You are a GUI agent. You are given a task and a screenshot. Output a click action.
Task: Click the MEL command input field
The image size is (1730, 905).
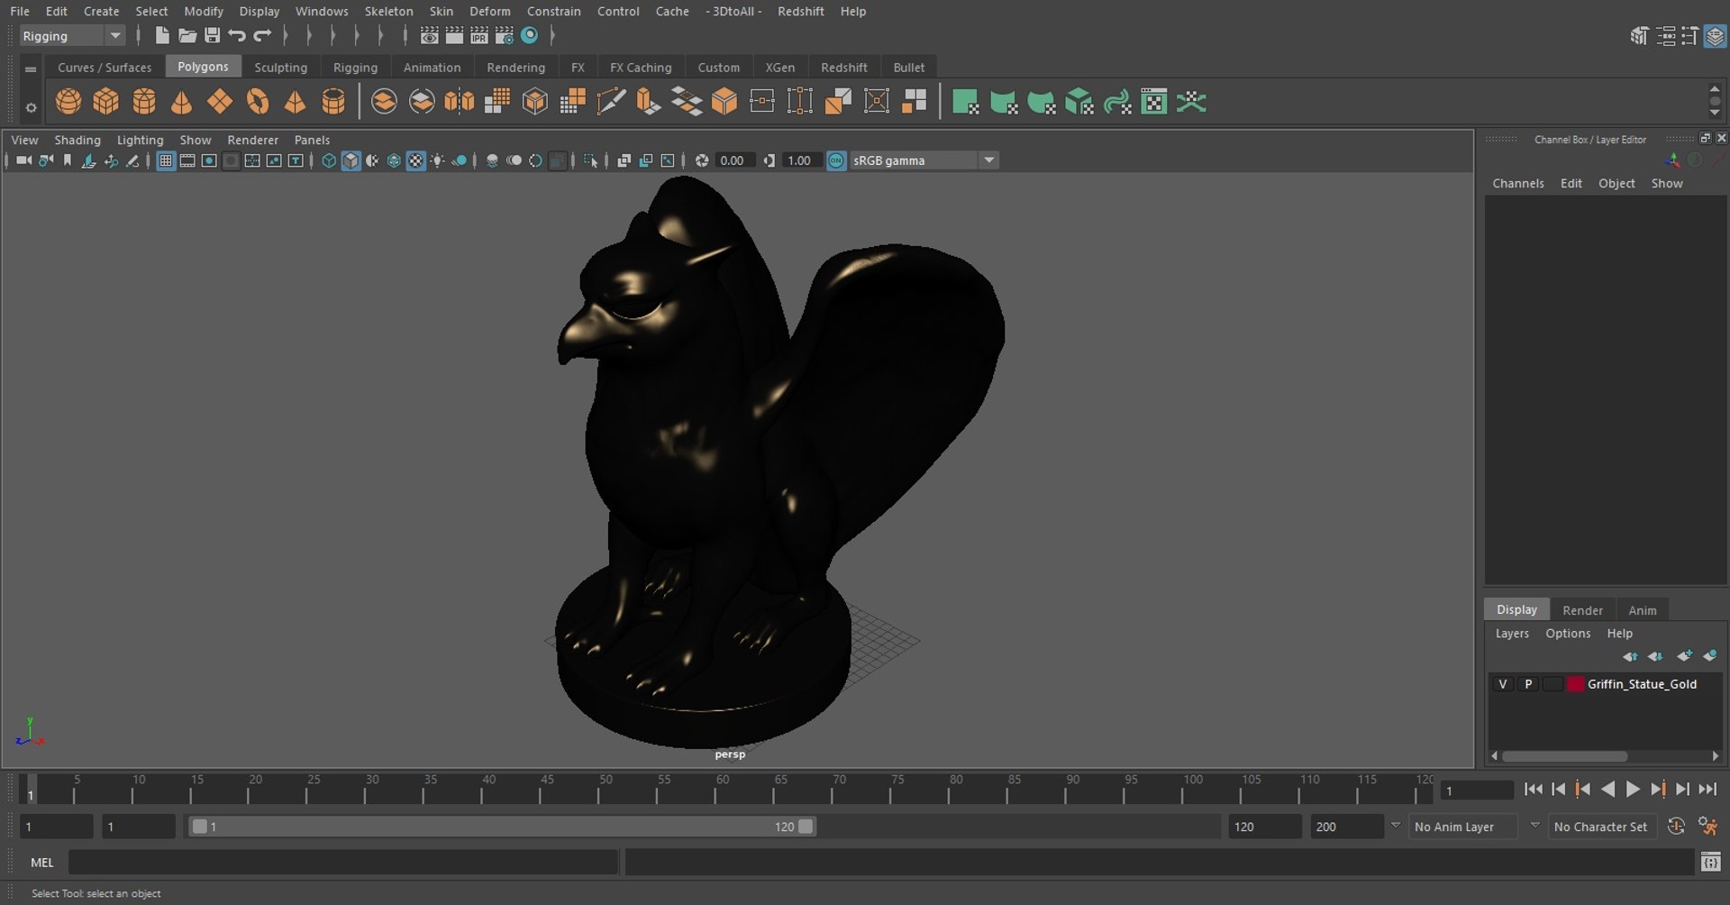(343, 863)
